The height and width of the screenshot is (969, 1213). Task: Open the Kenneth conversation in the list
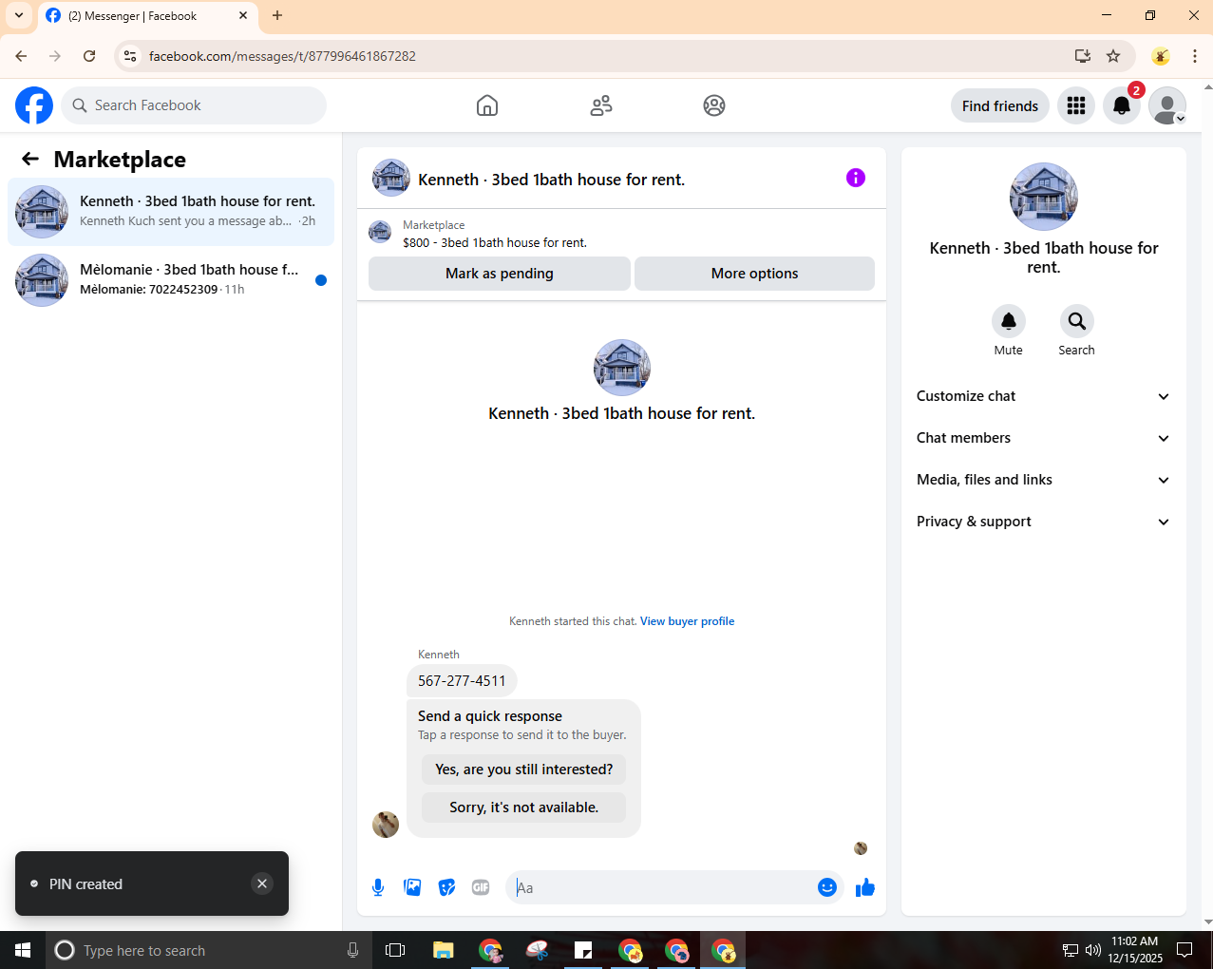[171, 212]
